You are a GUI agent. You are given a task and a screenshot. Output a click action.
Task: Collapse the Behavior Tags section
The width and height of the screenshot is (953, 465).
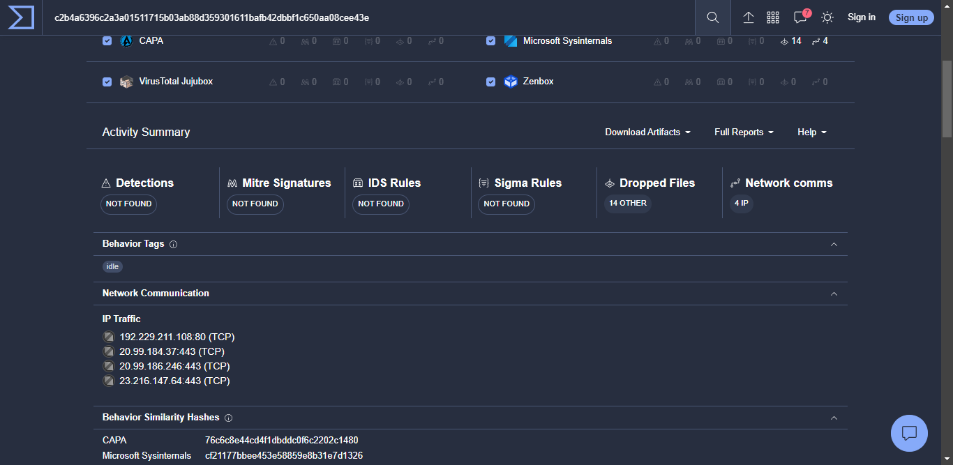tap(834, 245)
